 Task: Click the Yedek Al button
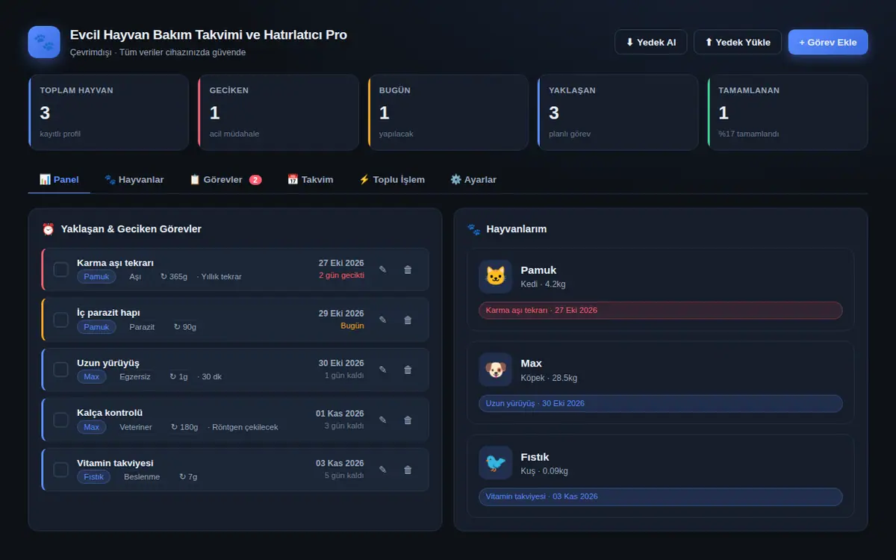coord(651,42)
